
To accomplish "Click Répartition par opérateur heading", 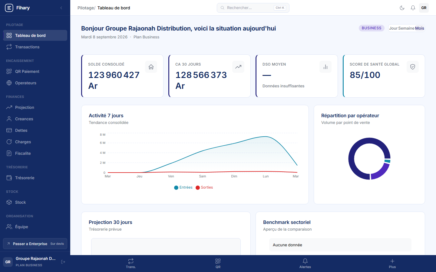I will [350, 115].
